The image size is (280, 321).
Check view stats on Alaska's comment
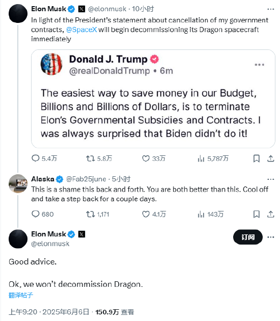201,214
